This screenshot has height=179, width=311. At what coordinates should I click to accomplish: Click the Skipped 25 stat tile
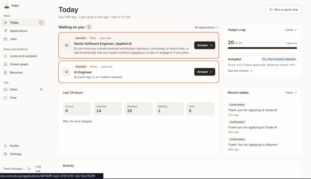139,109
